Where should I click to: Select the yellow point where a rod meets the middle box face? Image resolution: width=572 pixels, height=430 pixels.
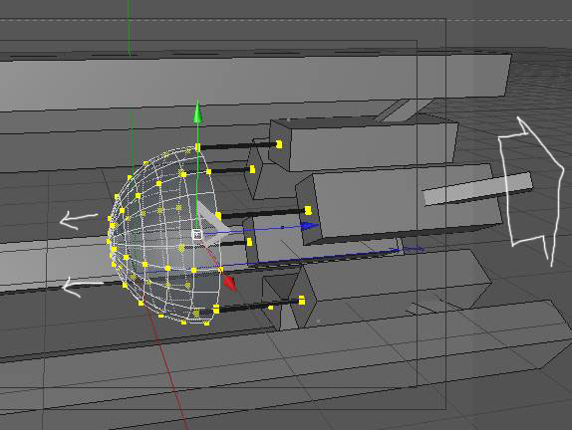click(308, 211)
